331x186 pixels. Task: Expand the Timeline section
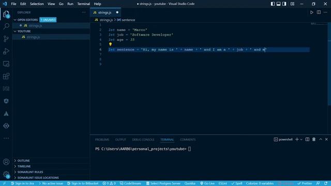point(51,166)
